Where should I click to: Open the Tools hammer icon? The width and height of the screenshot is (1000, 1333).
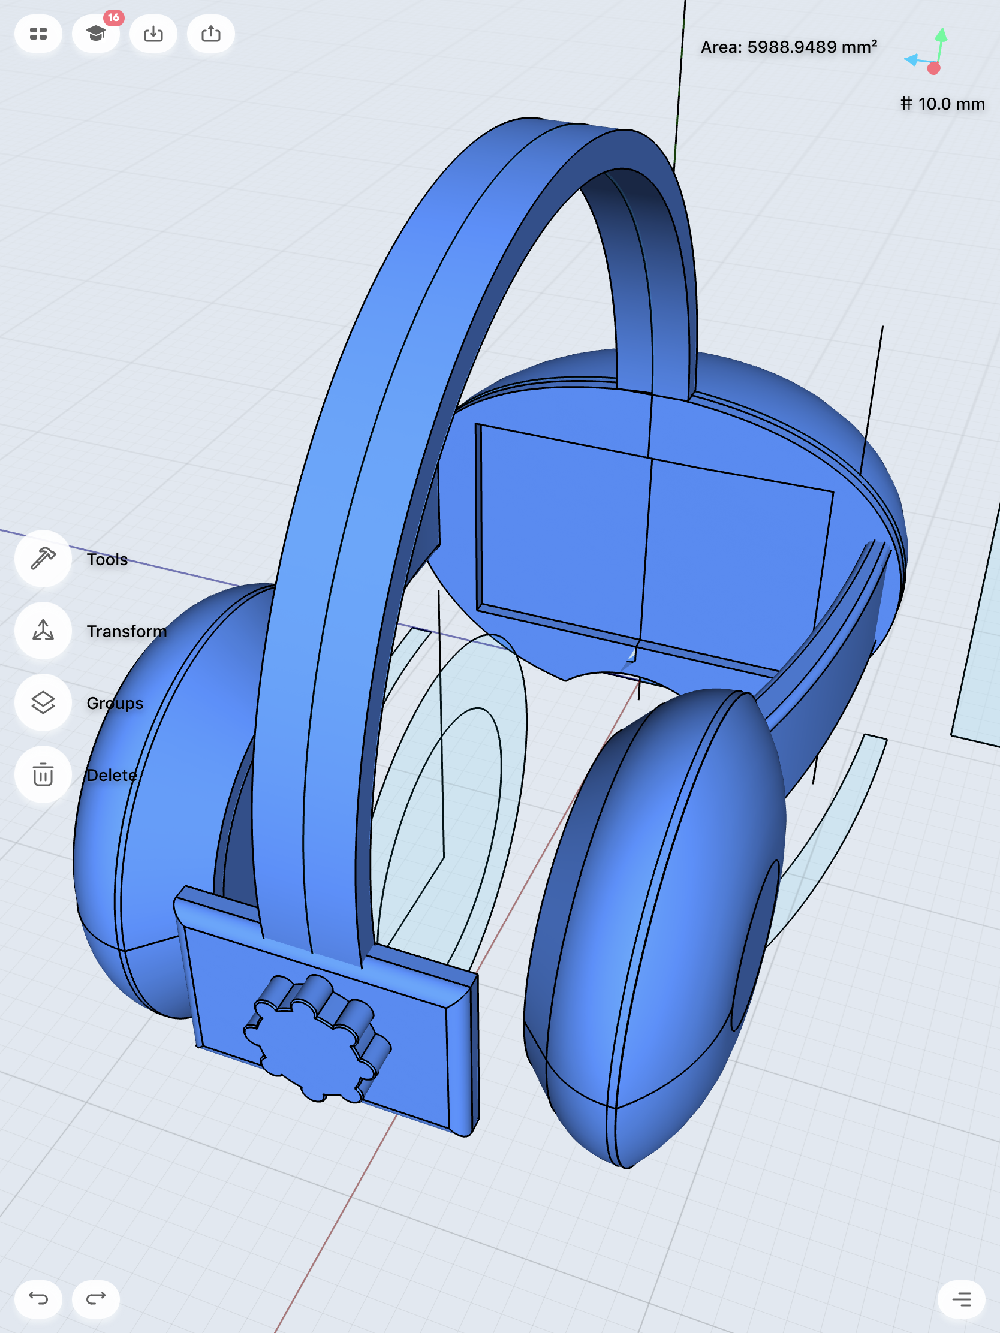tap(43, 559)
